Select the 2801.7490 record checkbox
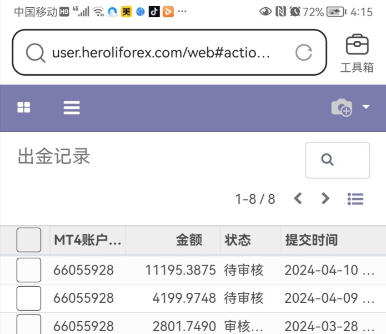The image size is (386, 334). tap(29, 324)
